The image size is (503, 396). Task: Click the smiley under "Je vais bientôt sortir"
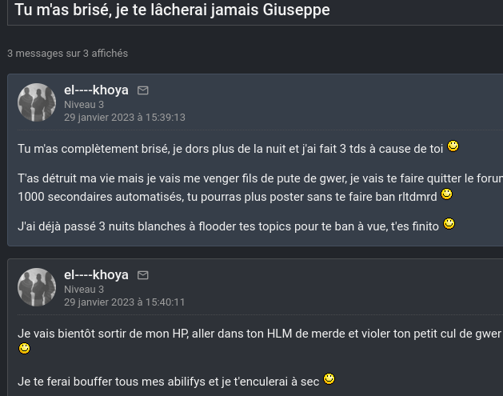click(24, 349)
